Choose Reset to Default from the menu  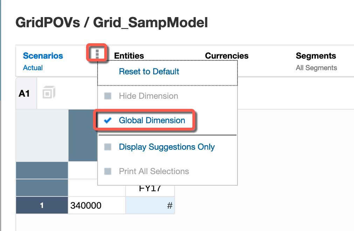coord(149,72)
